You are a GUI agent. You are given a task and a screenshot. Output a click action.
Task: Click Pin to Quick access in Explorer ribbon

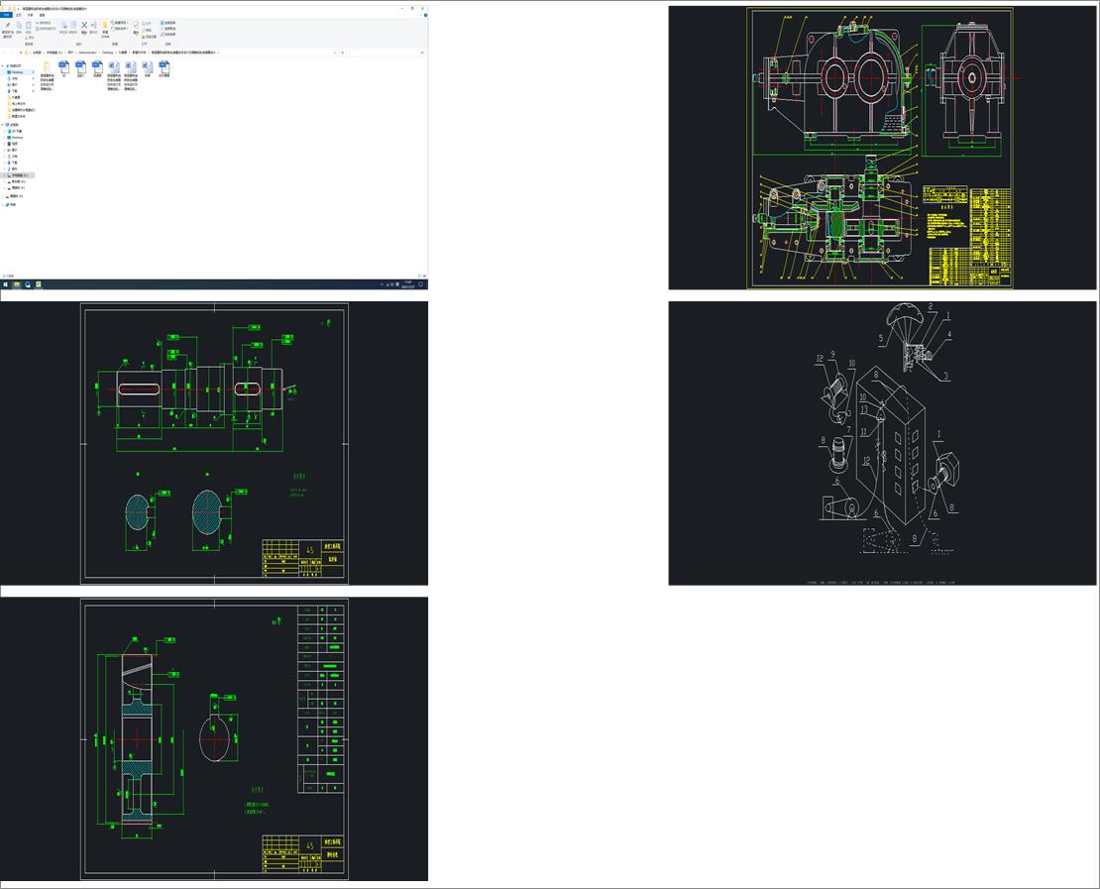[x=8, y=30]
